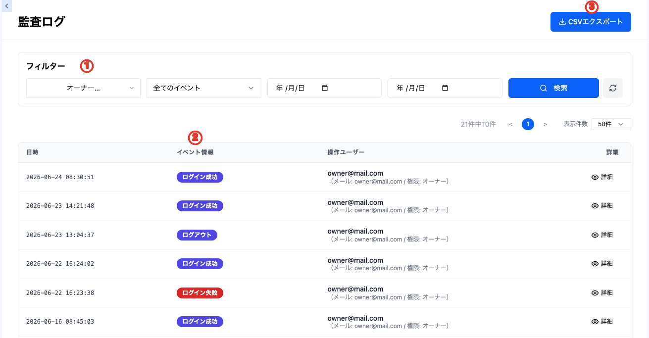Click the CSVエクスポート button
649x338 pixels.
pyautogui.click(x=591, y=22)
